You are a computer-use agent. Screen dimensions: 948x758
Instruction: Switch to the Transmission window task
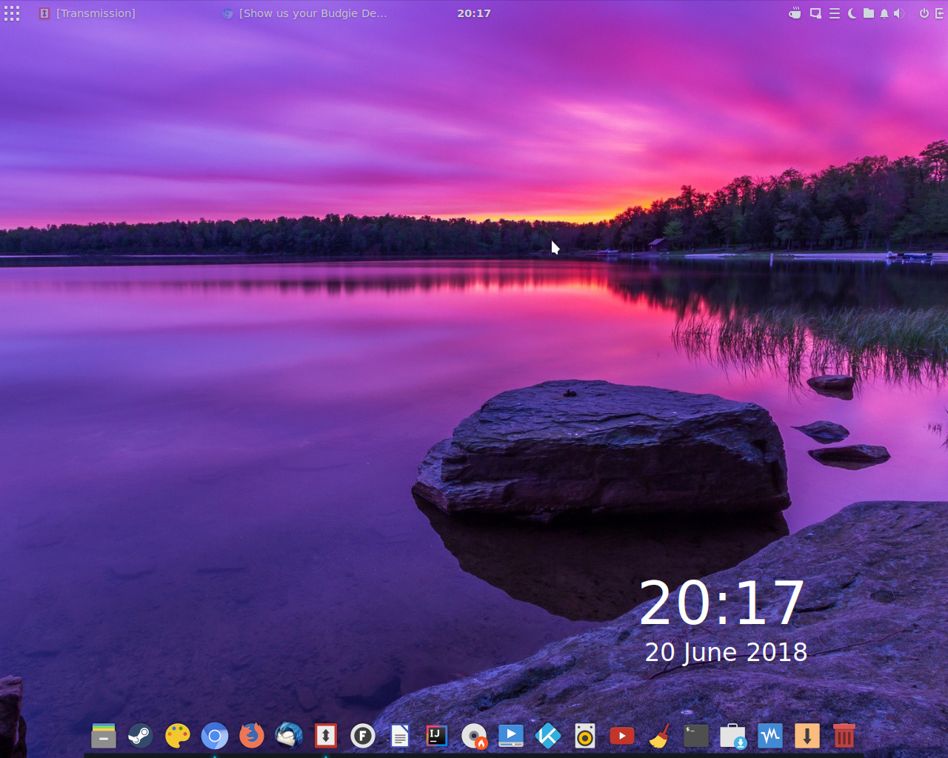pyautogui.click(x=87, y=13)
